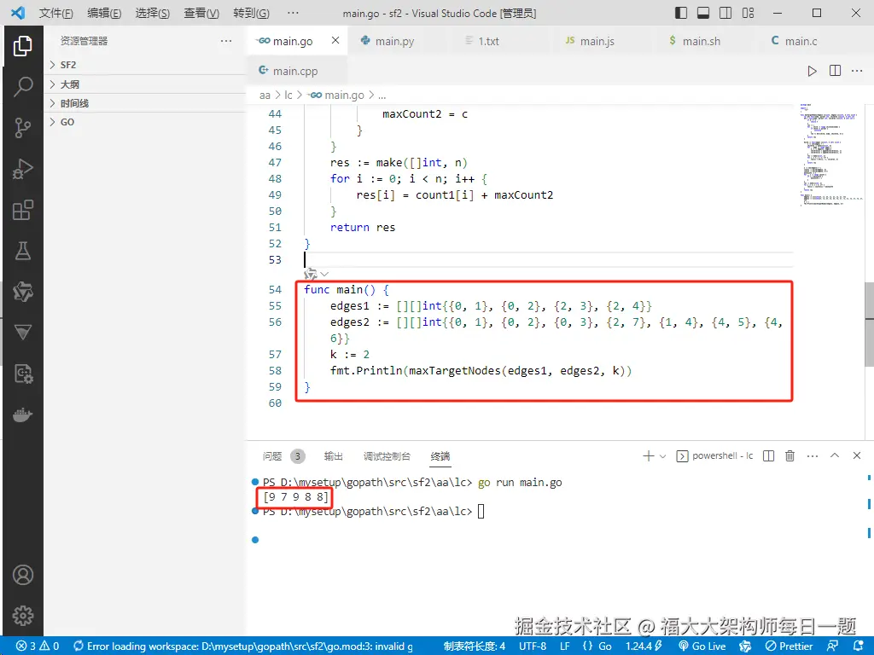Open the Testing flask view
This screenshot has height=655, width=874.
tap(23, 252)
